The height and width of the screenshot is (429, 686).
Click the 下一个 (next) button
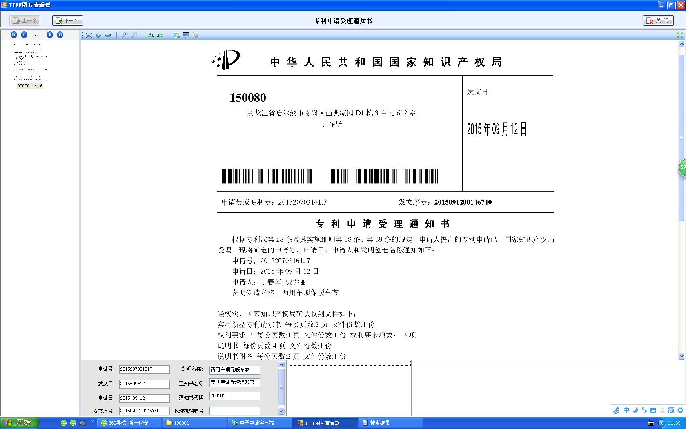pos(68,20)
